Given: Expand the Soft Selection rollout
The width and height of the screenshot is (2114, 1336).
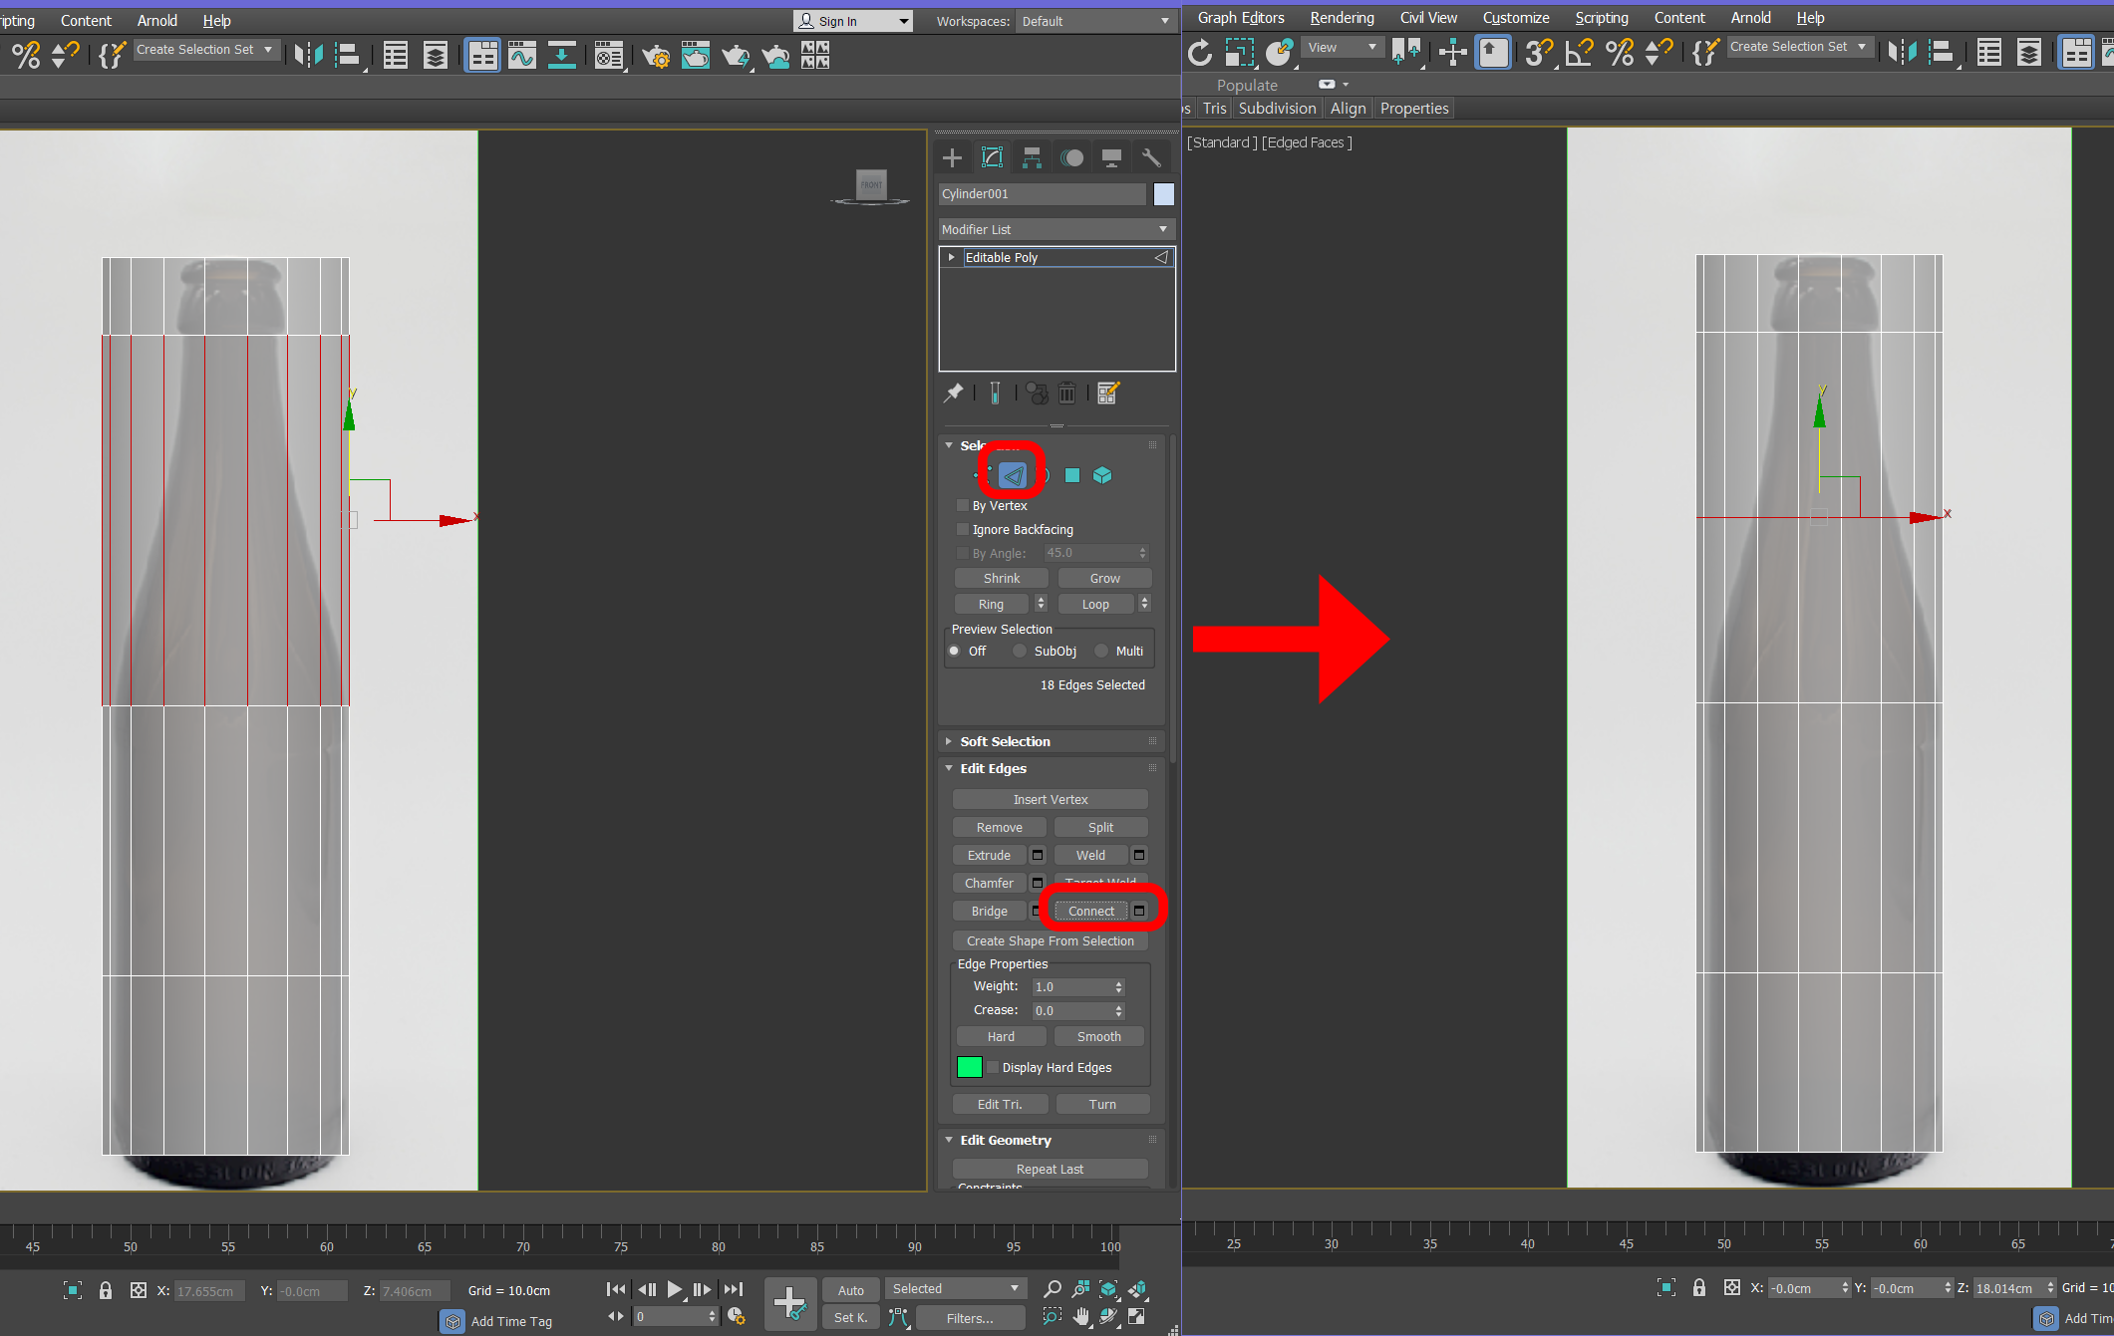Looking at the screenshot, I should point(1005,742).
